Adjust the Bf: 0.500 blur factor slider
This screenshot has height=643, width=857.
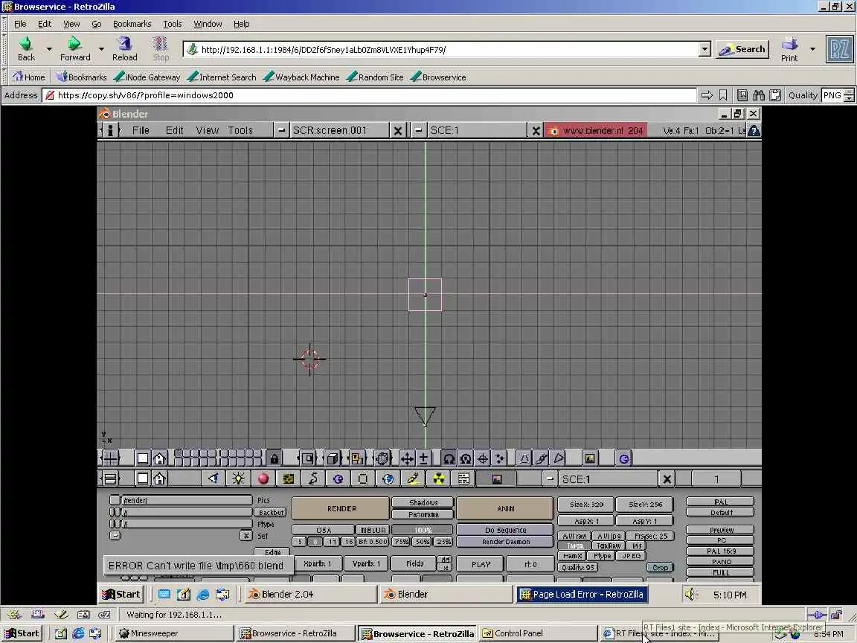[x=373, y=542]
